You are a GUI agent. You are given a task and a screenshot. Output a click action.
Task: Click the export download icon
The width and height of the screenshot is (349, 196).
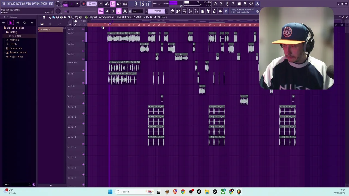pyautogui.click(x=257, y=4)
